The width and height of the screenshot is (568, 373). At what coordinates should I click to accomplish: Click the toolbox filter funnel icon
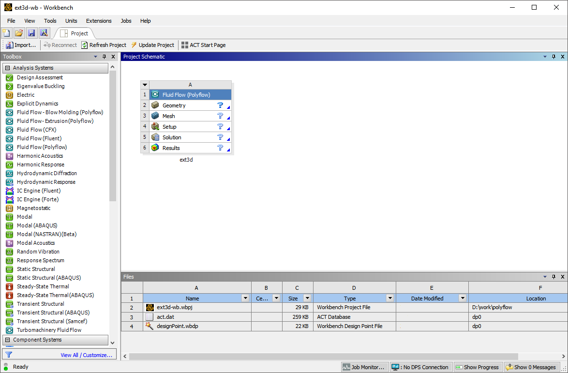(x=9, y=355)
